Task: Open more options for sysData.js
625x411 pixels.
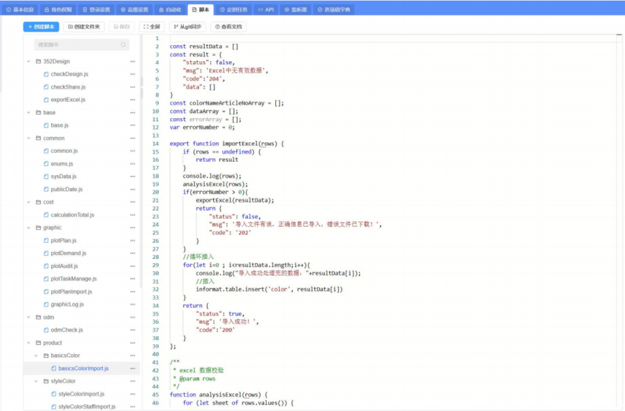Action: click(133, 176)
